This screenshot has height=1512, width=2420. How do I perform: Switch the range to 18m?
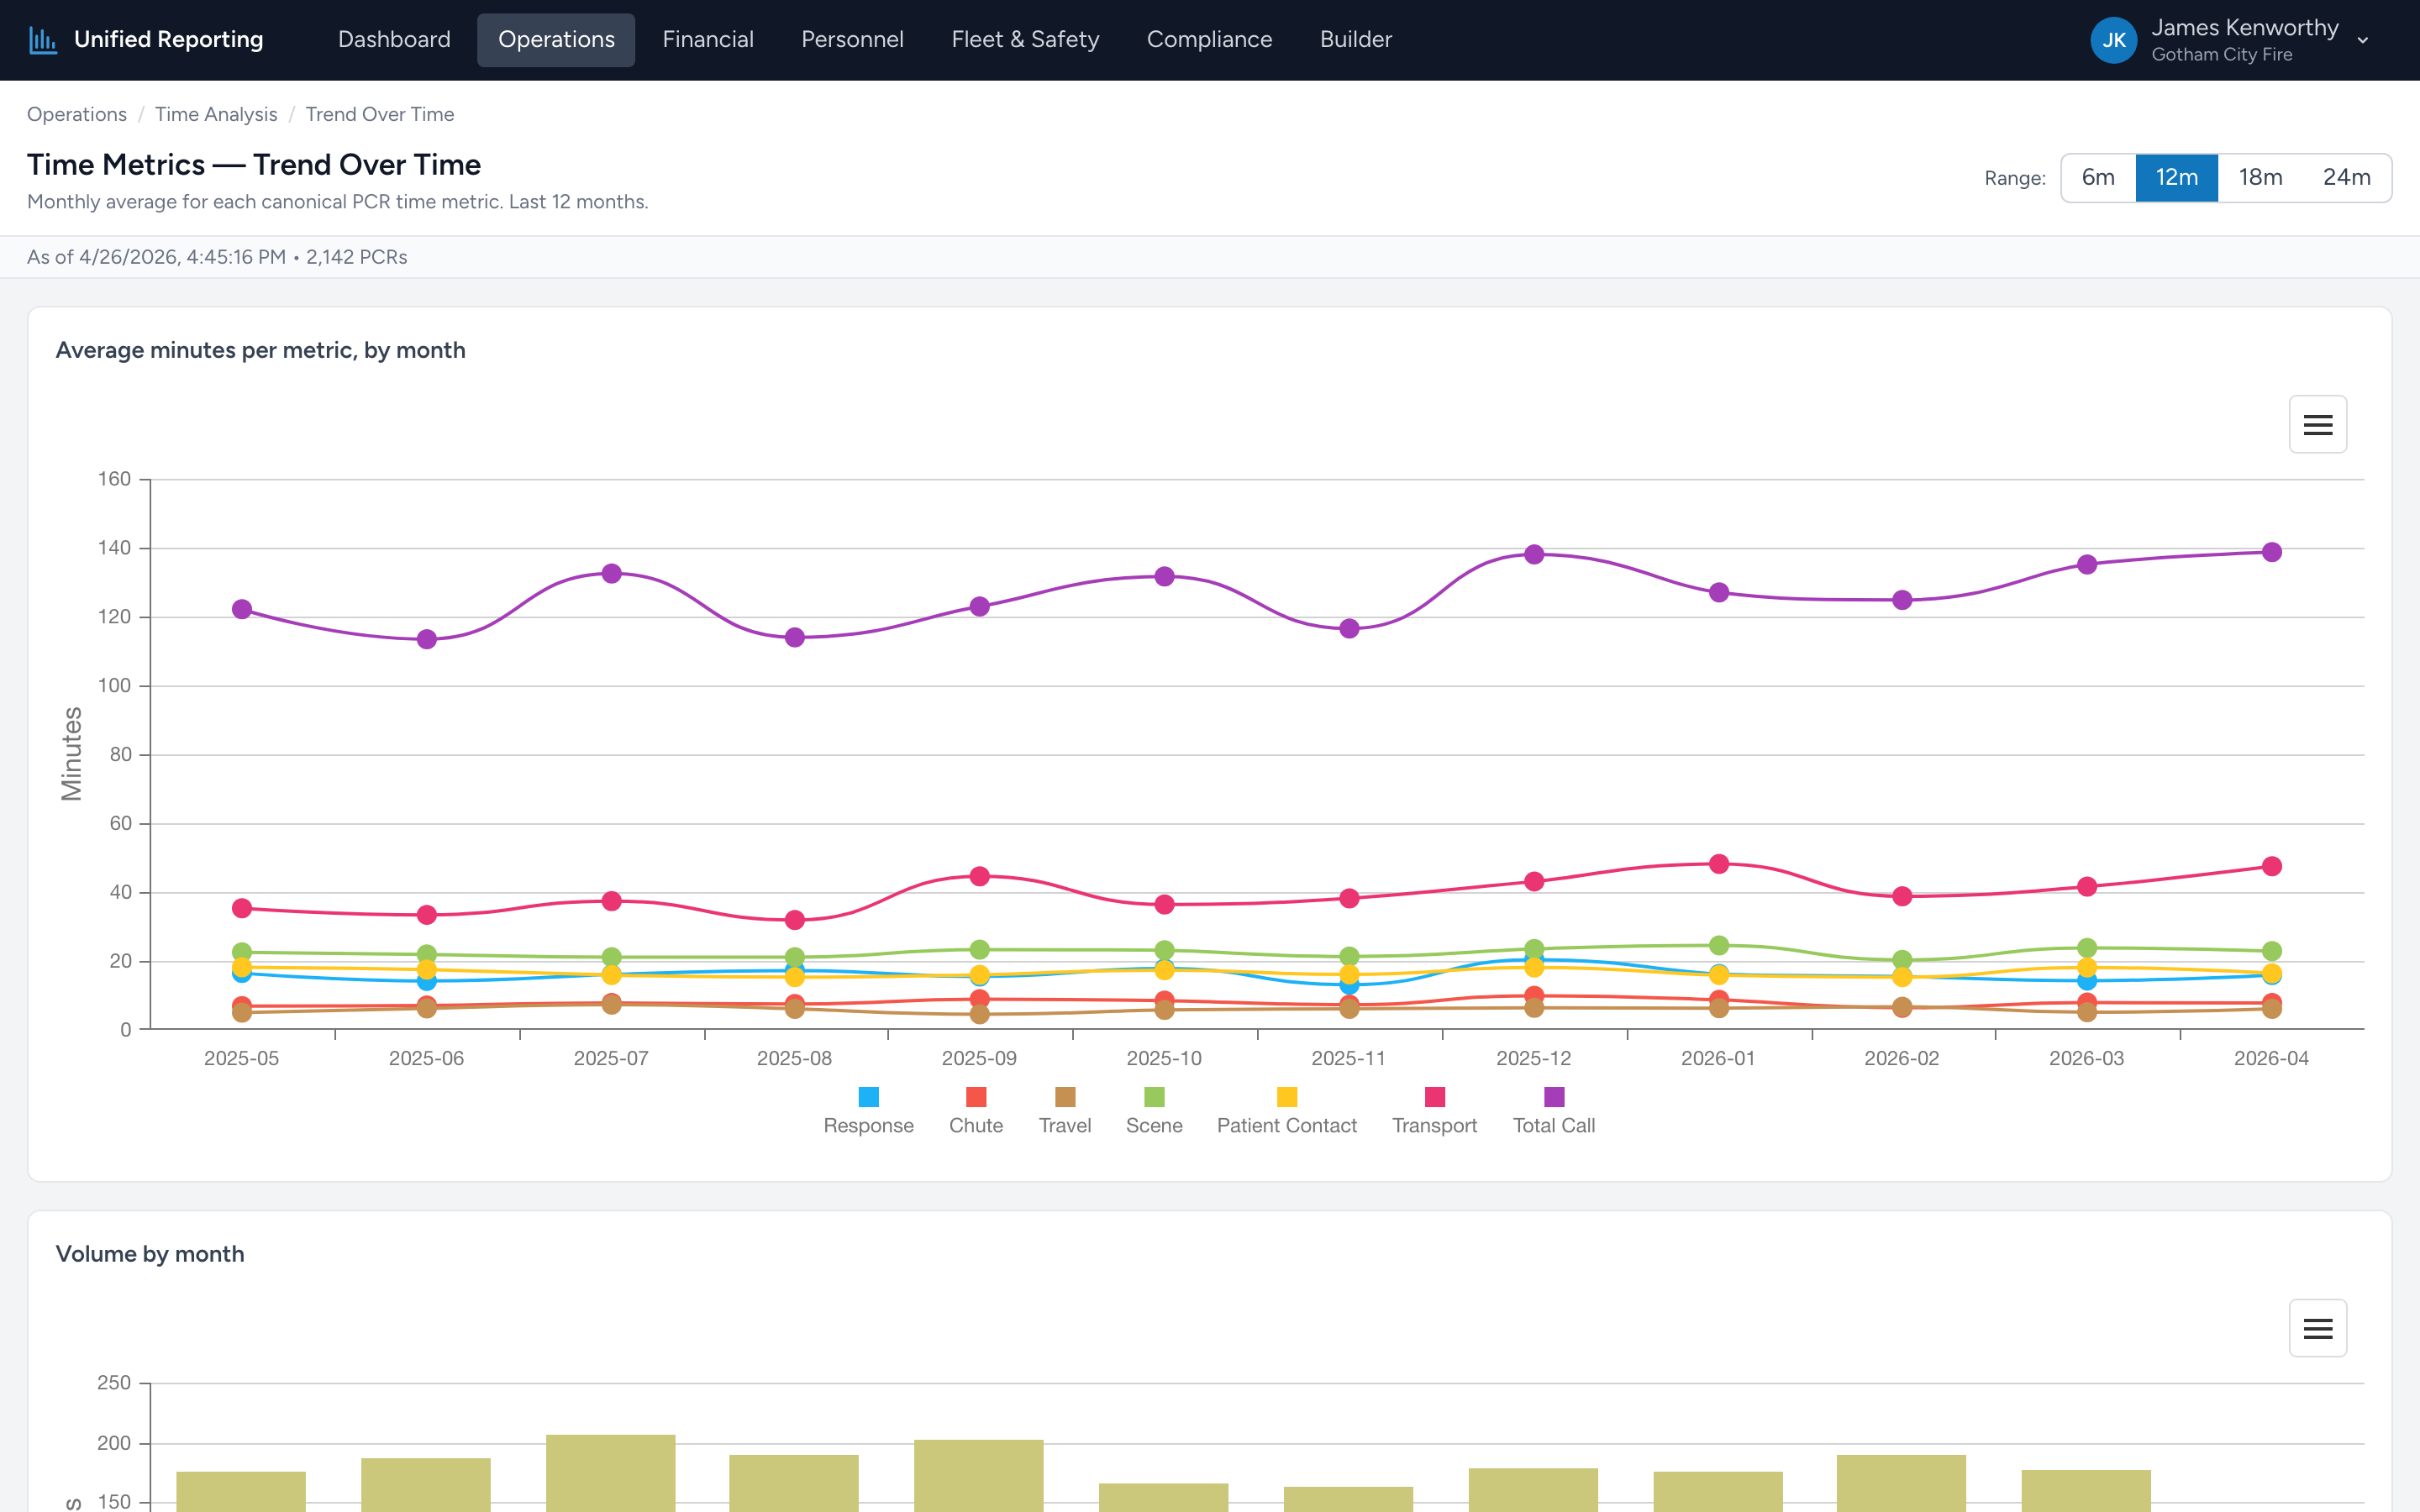coord(2260,178)
